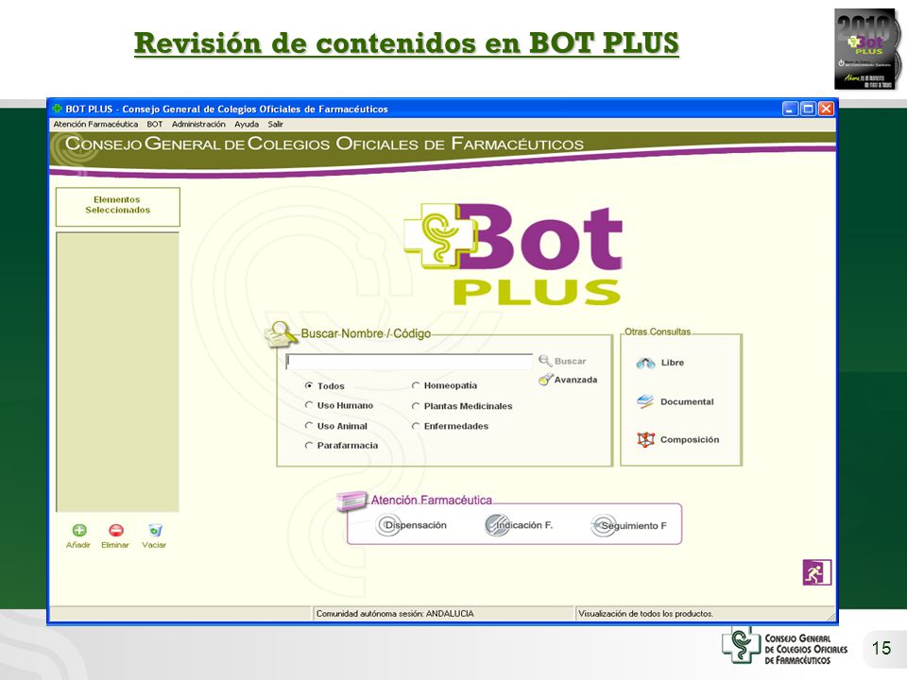Select the Homeopatía radio button
This screenshot has height=680, width=907.
pos(416,385)
